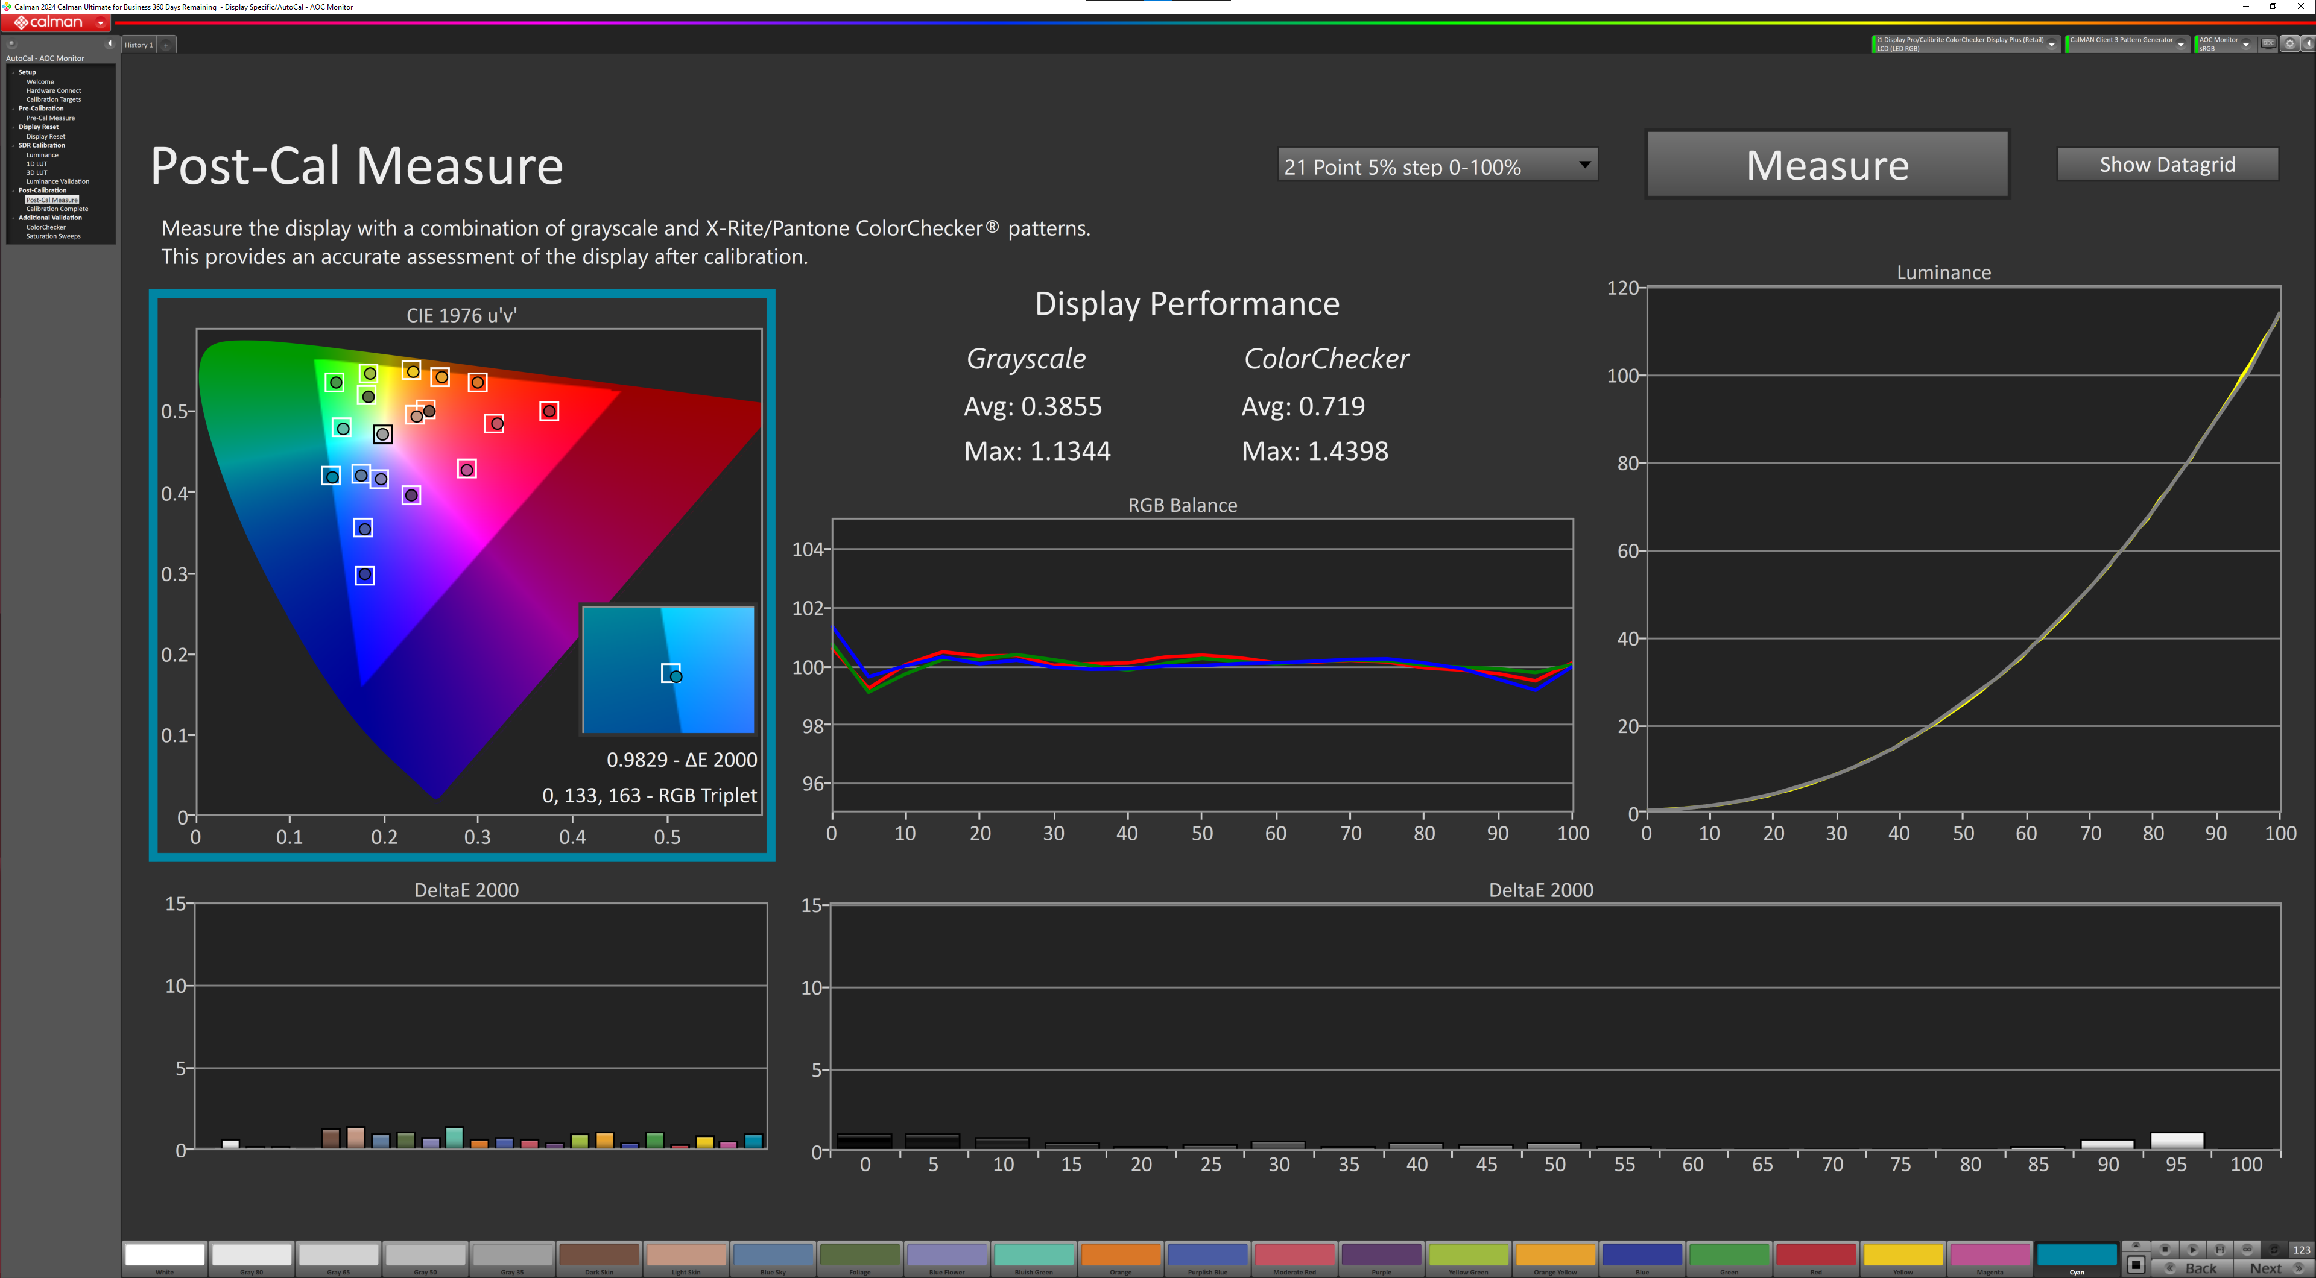Toggle the pattern window black square button
Image resolution: width=2316 pixels, height=1278 pixels.
[x=2136, y=1265]
